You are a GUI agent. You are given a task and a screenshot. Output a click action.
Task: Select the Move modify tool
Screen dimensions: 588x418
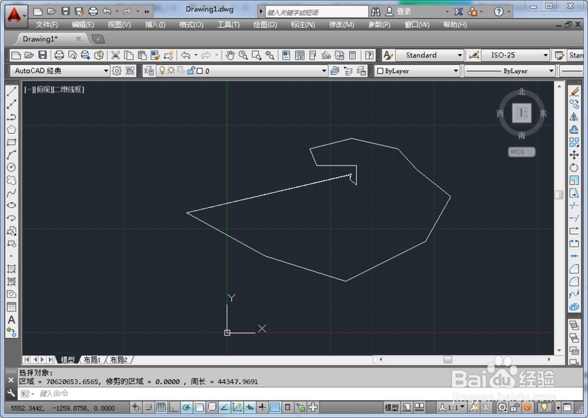coord(574,155)
